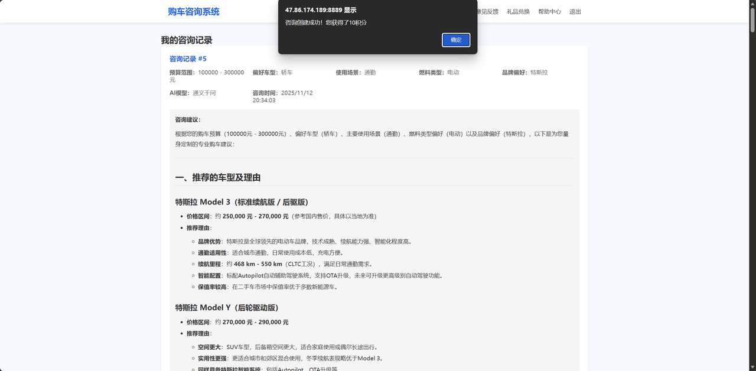Click the Model 3 price 250,000 元 - 270,000 元

pyautogui.click(x=255, y=216)
